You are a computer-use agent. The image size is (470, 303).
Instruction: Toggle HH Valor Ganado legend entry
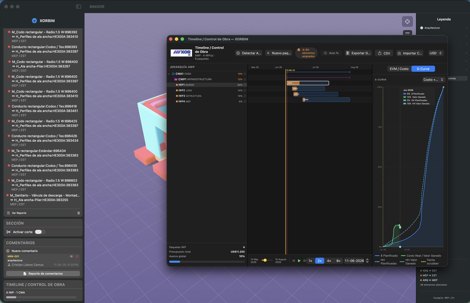click(x=409, y=262)
